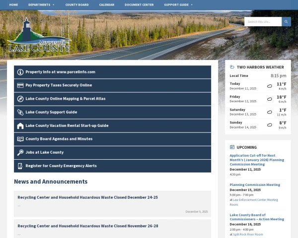
Task: Click the phone icon for Emergency Alerts
Action: pos(20,166)
